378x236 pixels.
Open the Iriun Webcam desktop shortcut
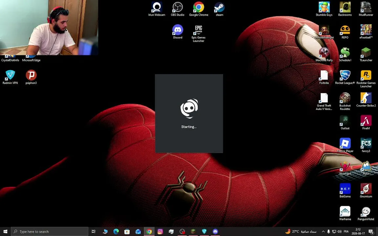pos(157,9)
